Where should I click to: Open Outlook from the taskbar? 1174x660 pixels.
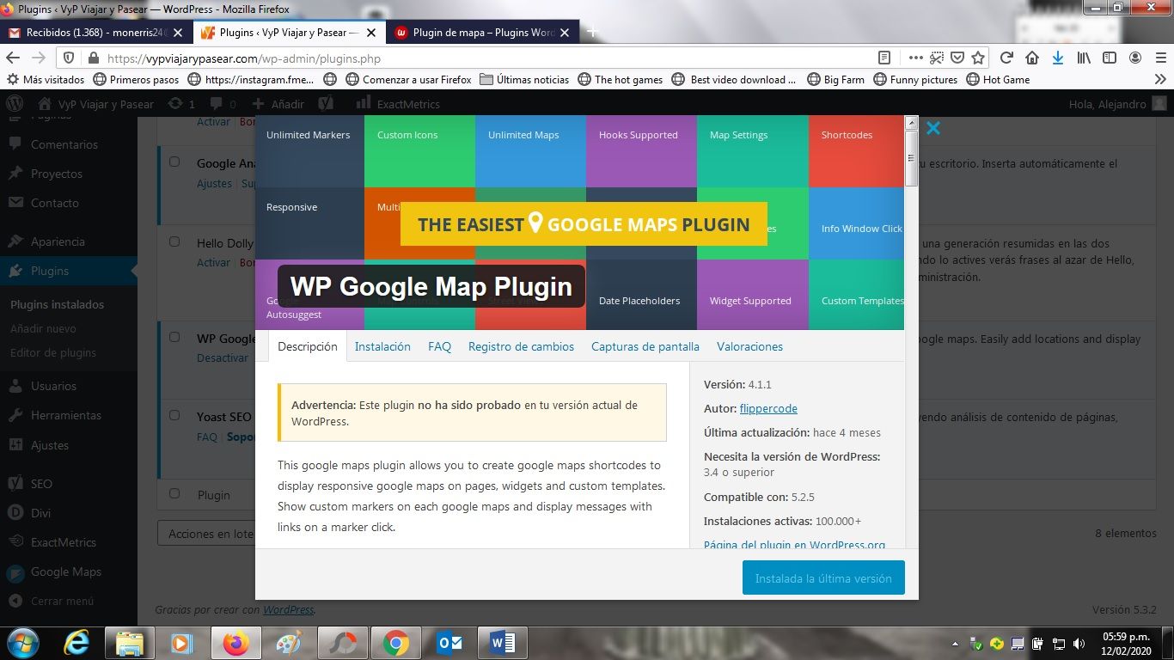coord(449,642)
